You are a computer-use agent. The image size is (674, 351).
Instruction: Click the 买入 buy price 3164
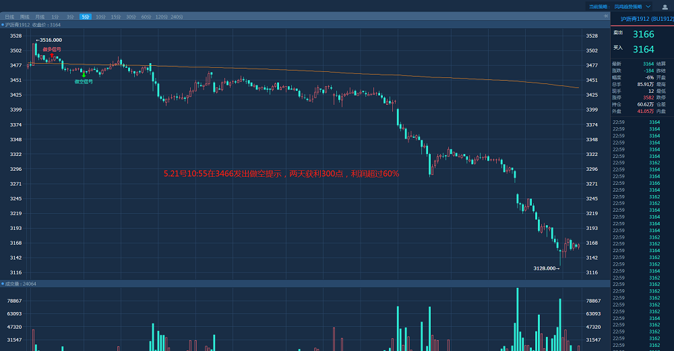643,49
